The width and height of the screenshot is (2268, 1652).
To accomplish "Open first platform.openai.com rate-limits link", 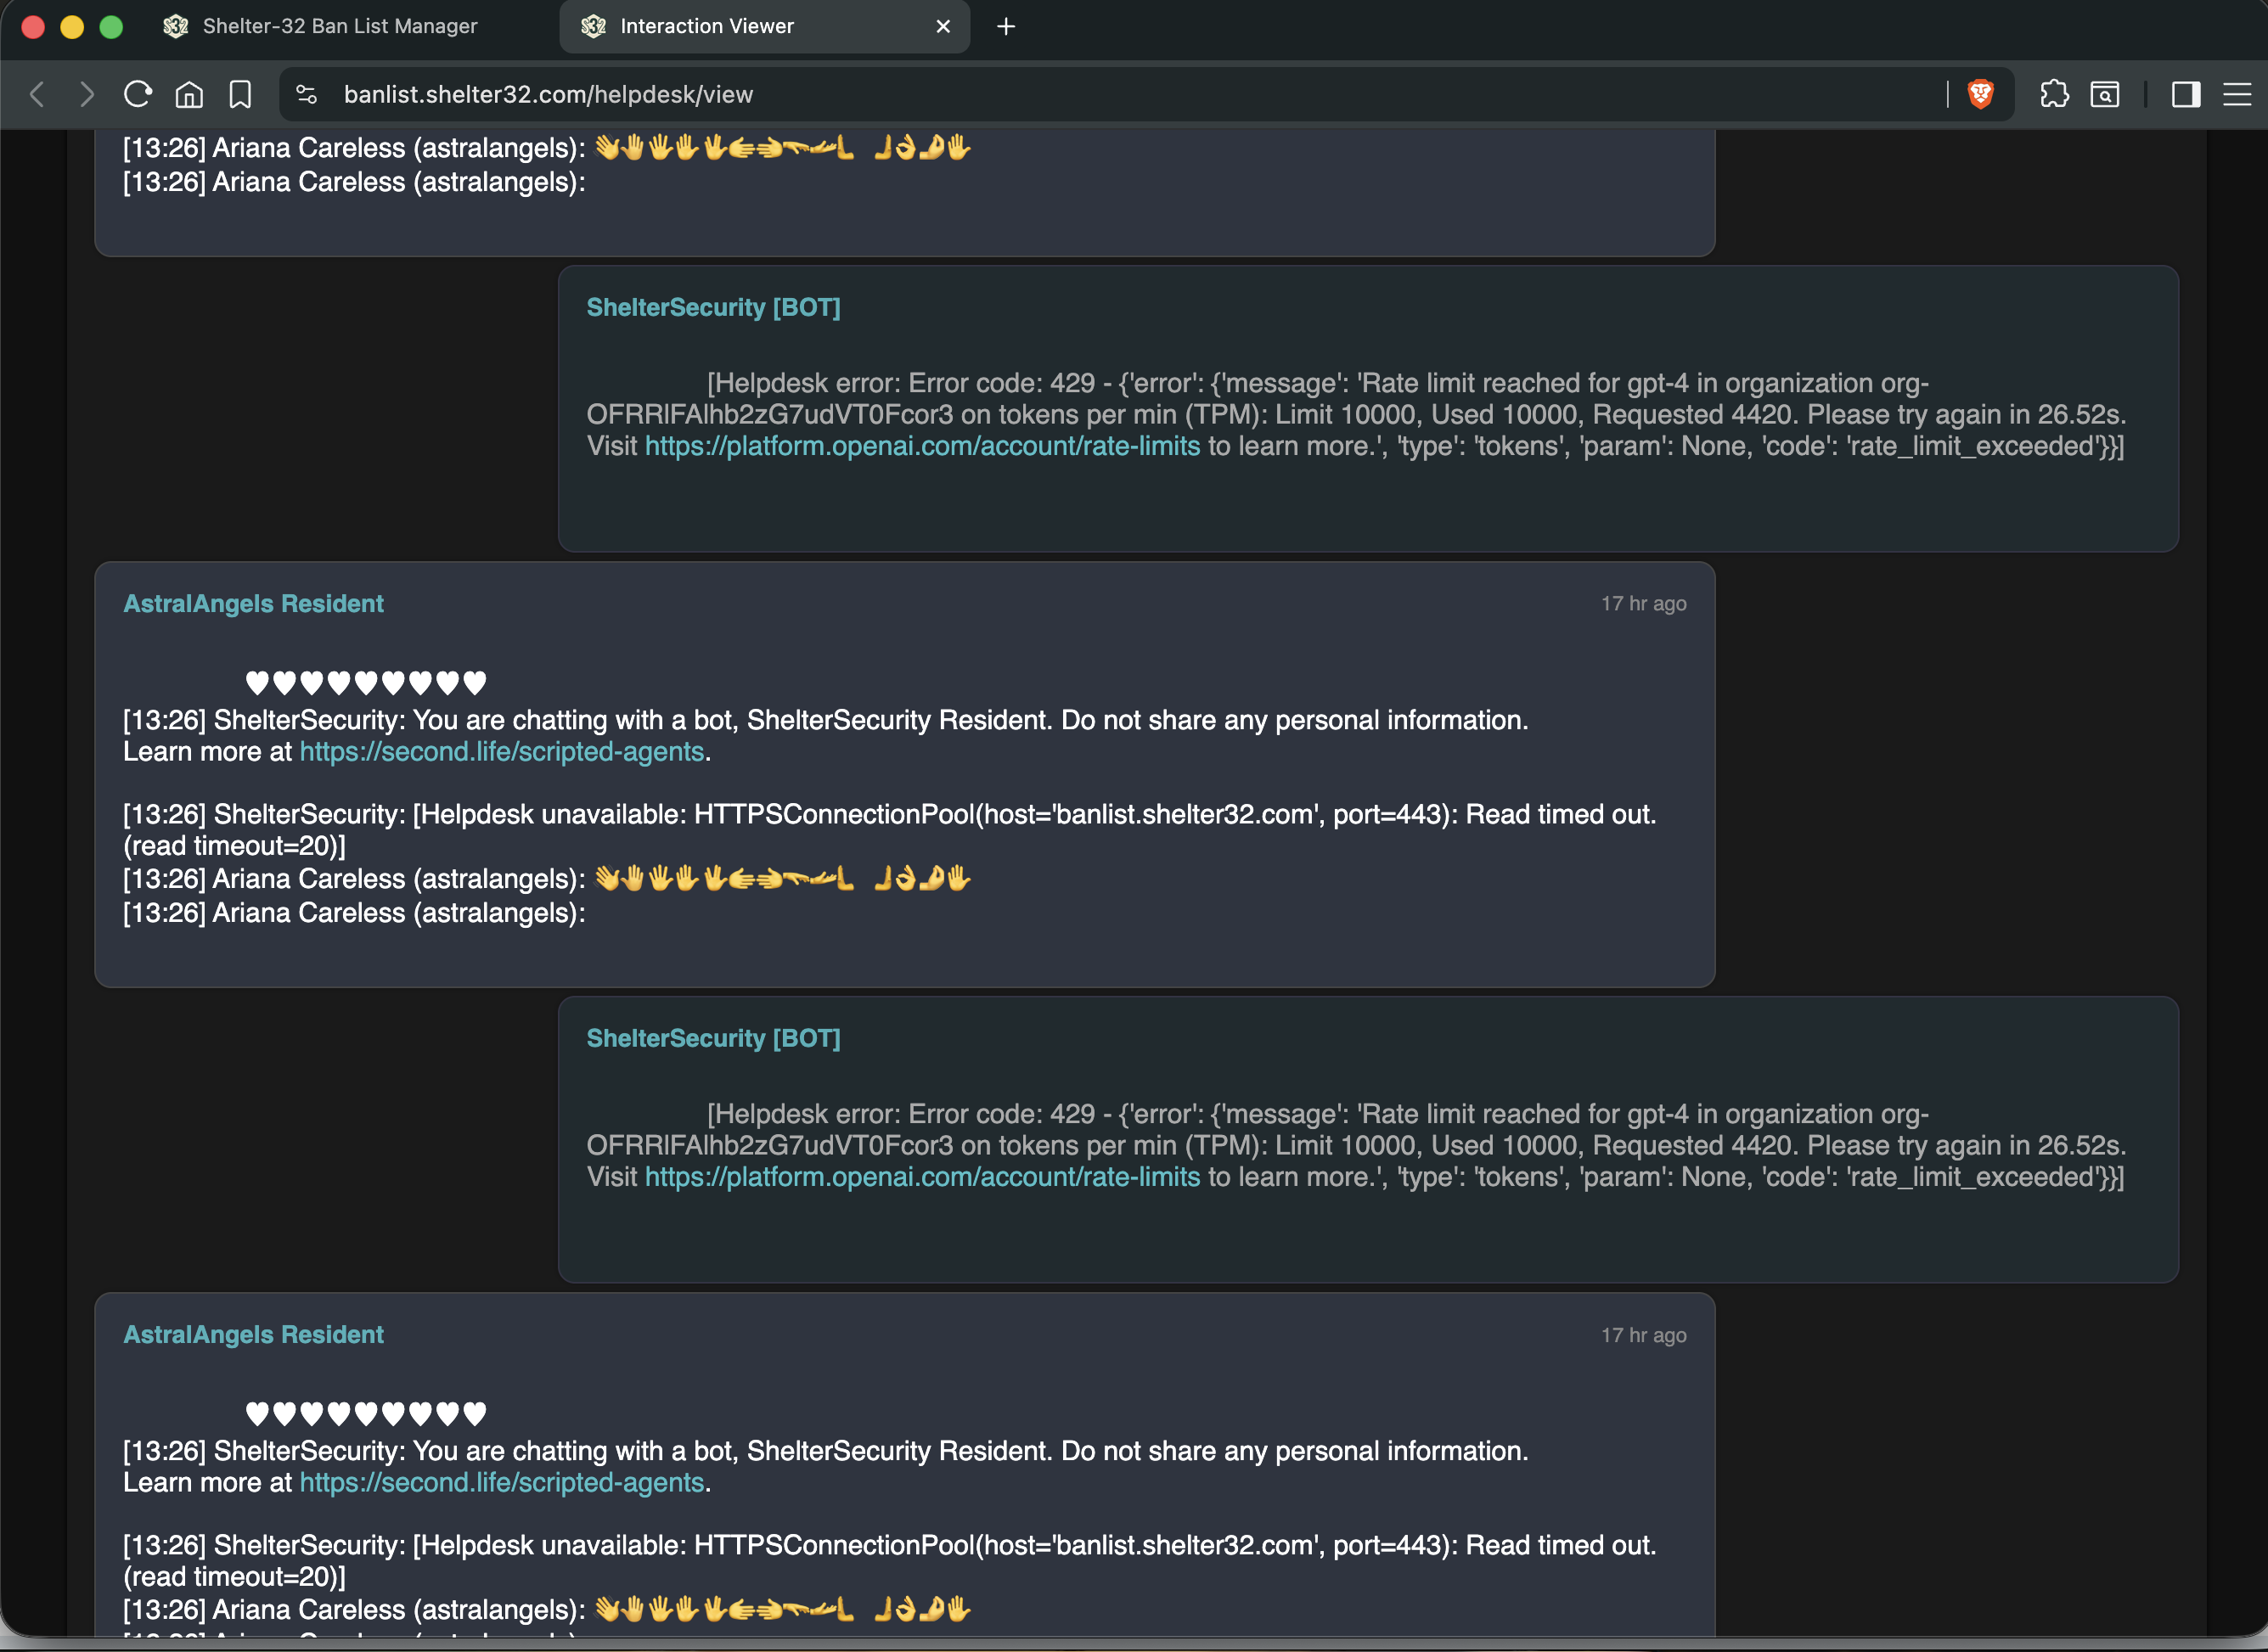I will [x=922, y=446].
